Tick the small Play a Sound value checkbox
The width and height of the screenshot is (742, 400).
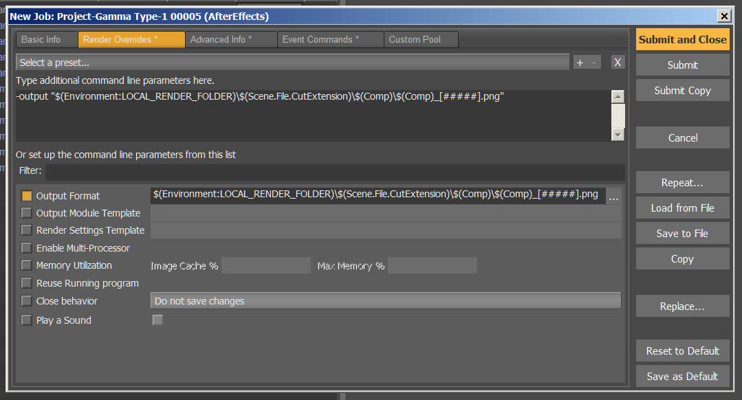(x=157, y=320)
